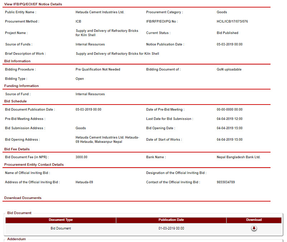
Task: Click the Funding Information section heading
Action: coord(21,86)
